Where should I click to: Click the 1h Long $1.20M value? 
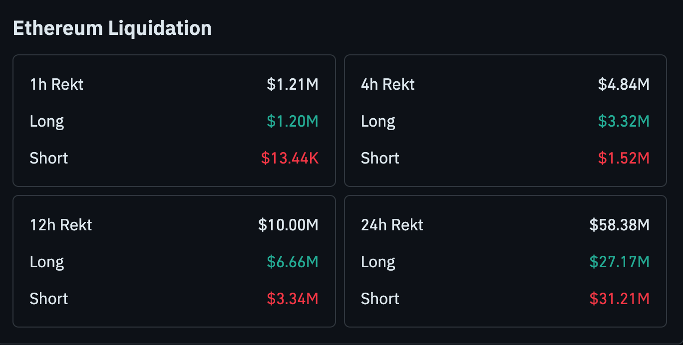point(292,121)
